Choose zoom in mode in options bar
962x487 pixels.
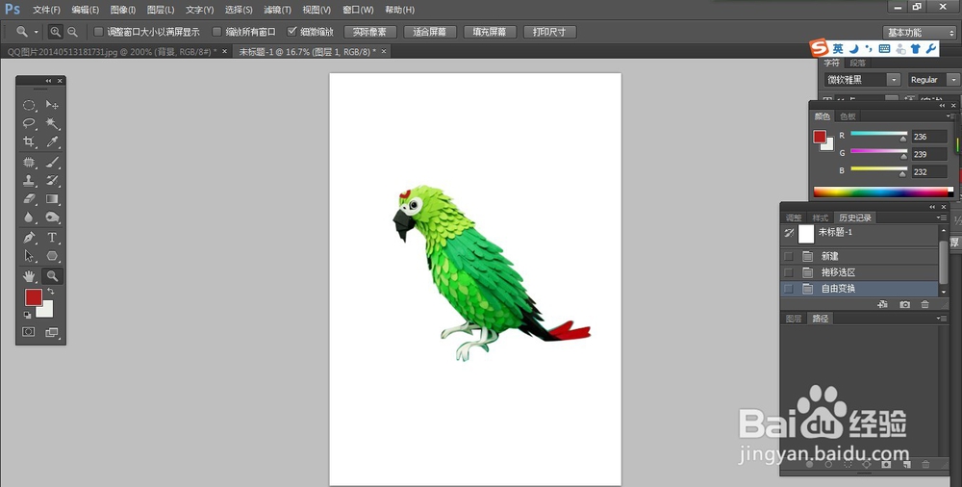coord(56,32)
